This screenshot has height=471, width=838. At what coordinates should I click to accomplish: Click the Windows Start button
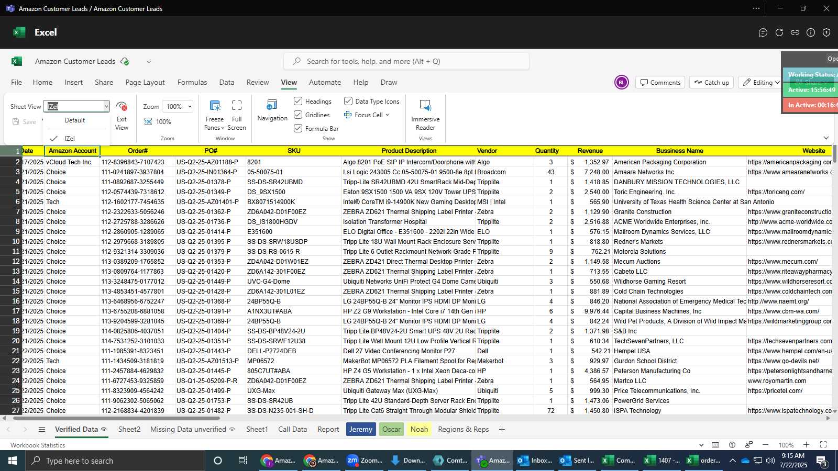pos(13,461)
